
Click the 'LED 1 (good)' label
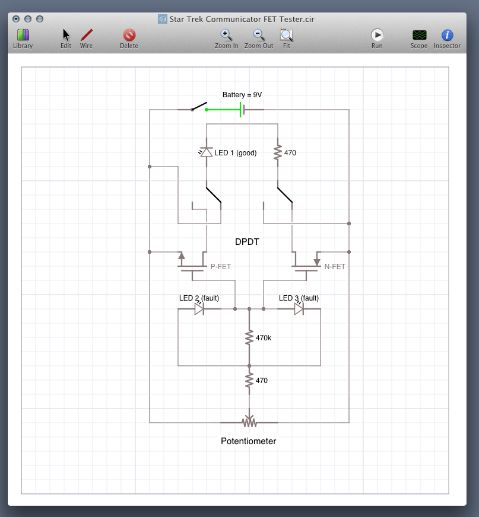coord(236,152)
